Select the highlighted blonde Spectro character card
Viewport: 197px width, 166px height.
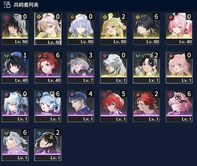point(48,29)
